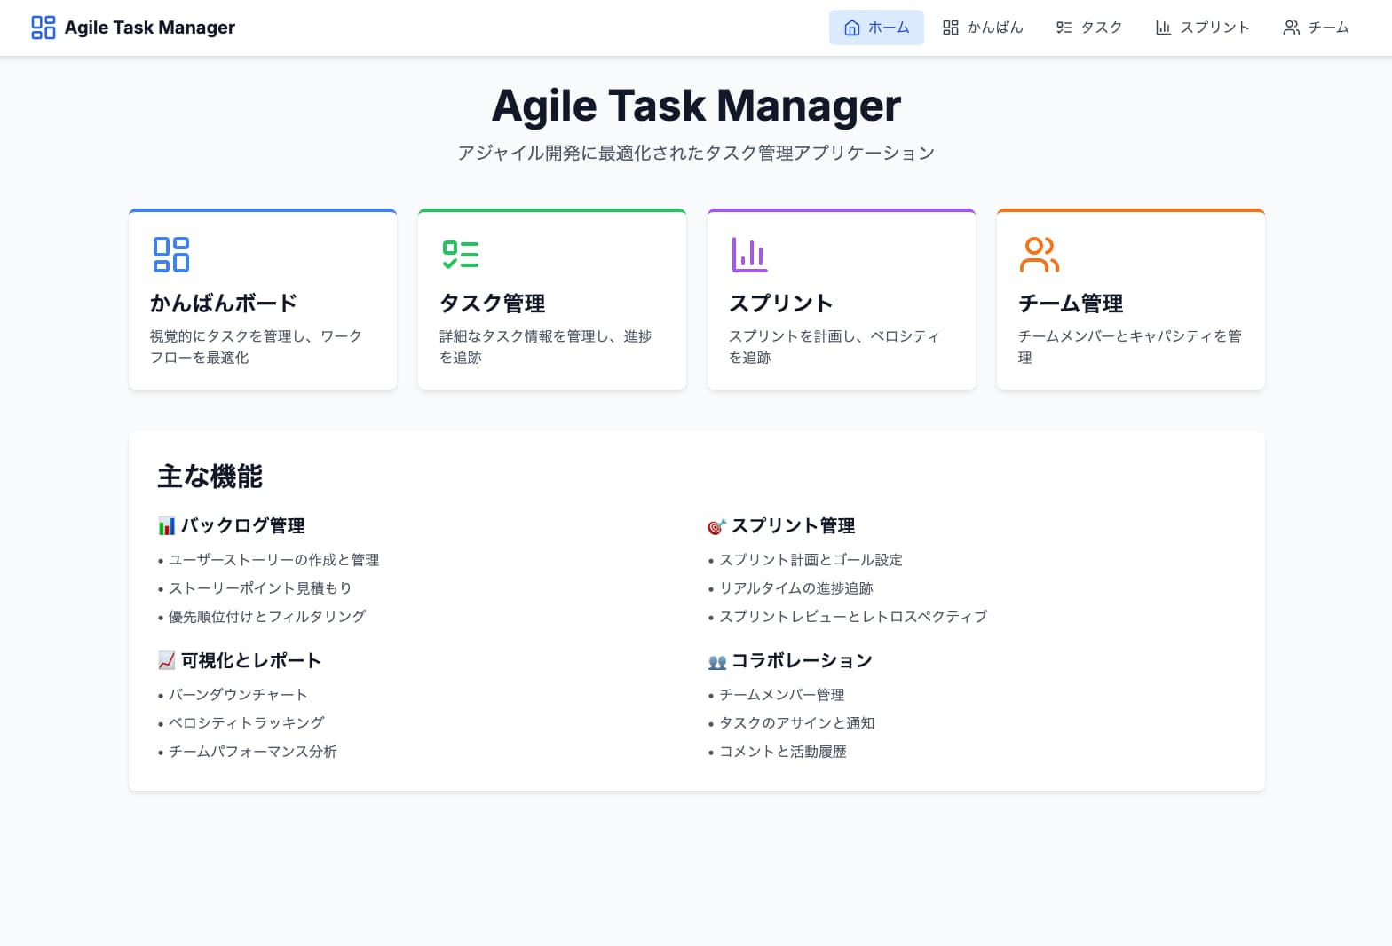Click the trend chart emoji beside 可視化とレポート

(167, 661)
